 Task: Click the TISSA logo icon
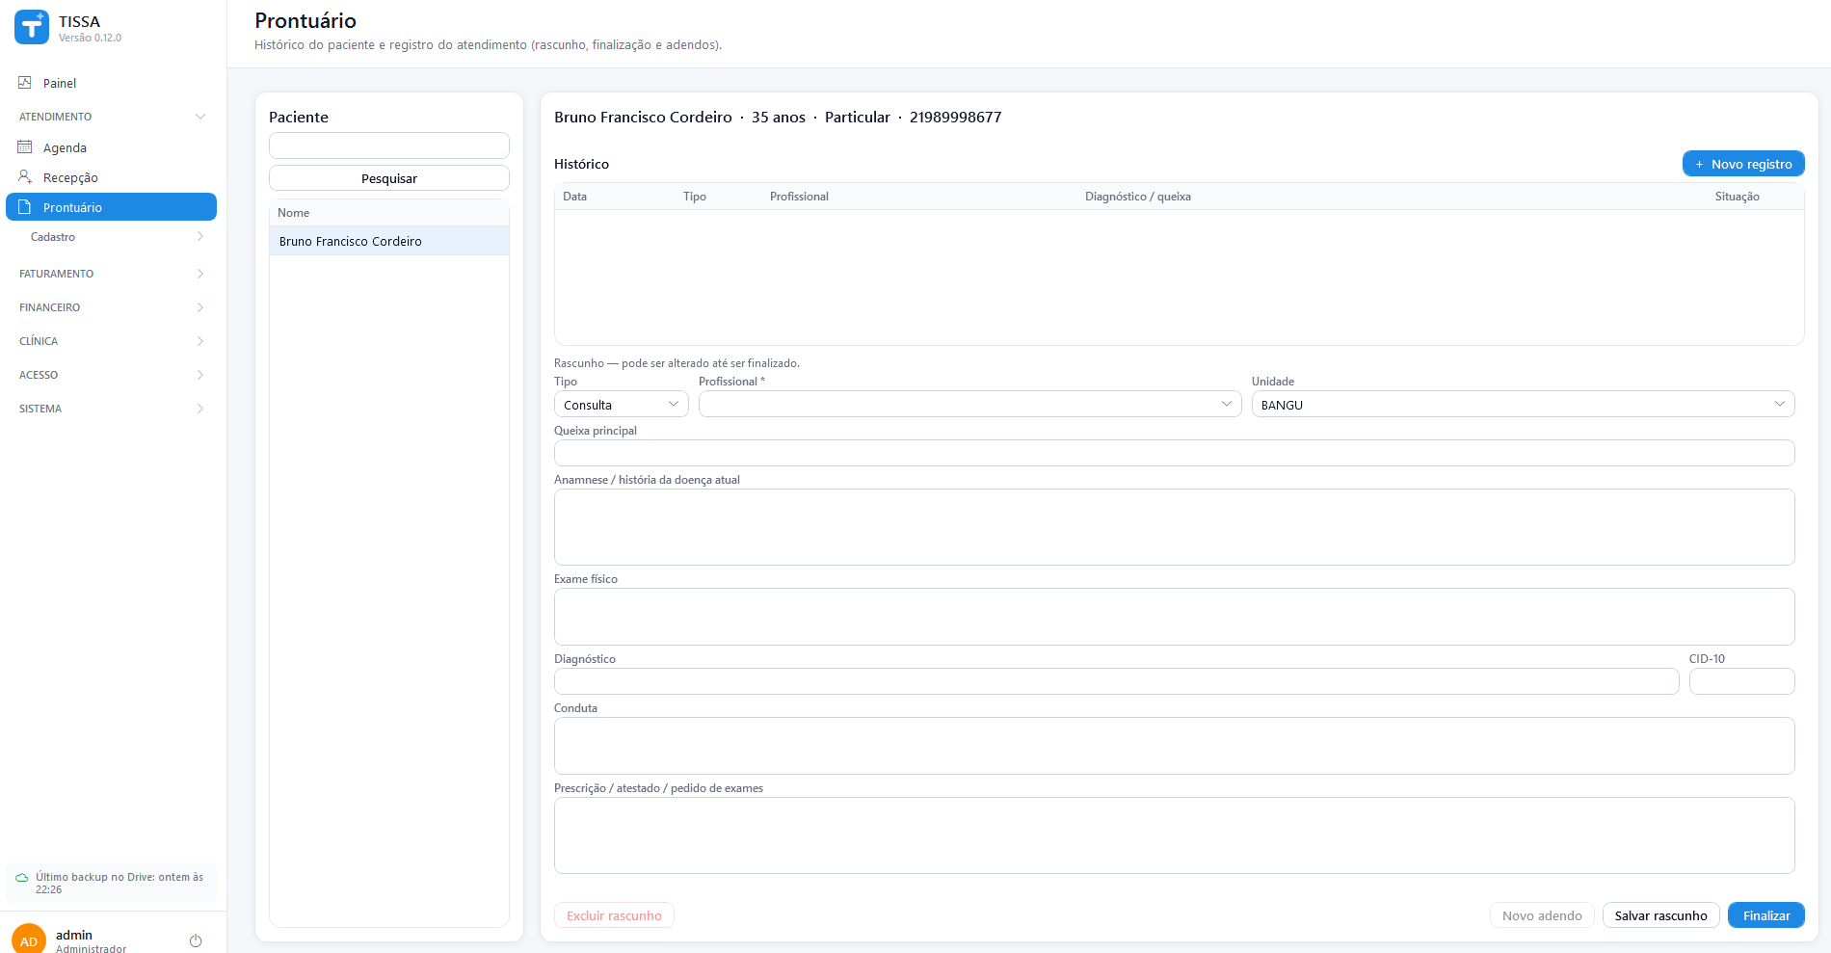coord(32,28)
